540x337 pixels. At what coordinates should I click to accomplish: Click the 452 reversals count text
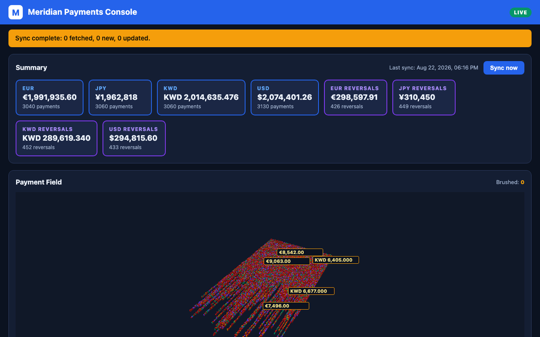[x=39, y=147]
